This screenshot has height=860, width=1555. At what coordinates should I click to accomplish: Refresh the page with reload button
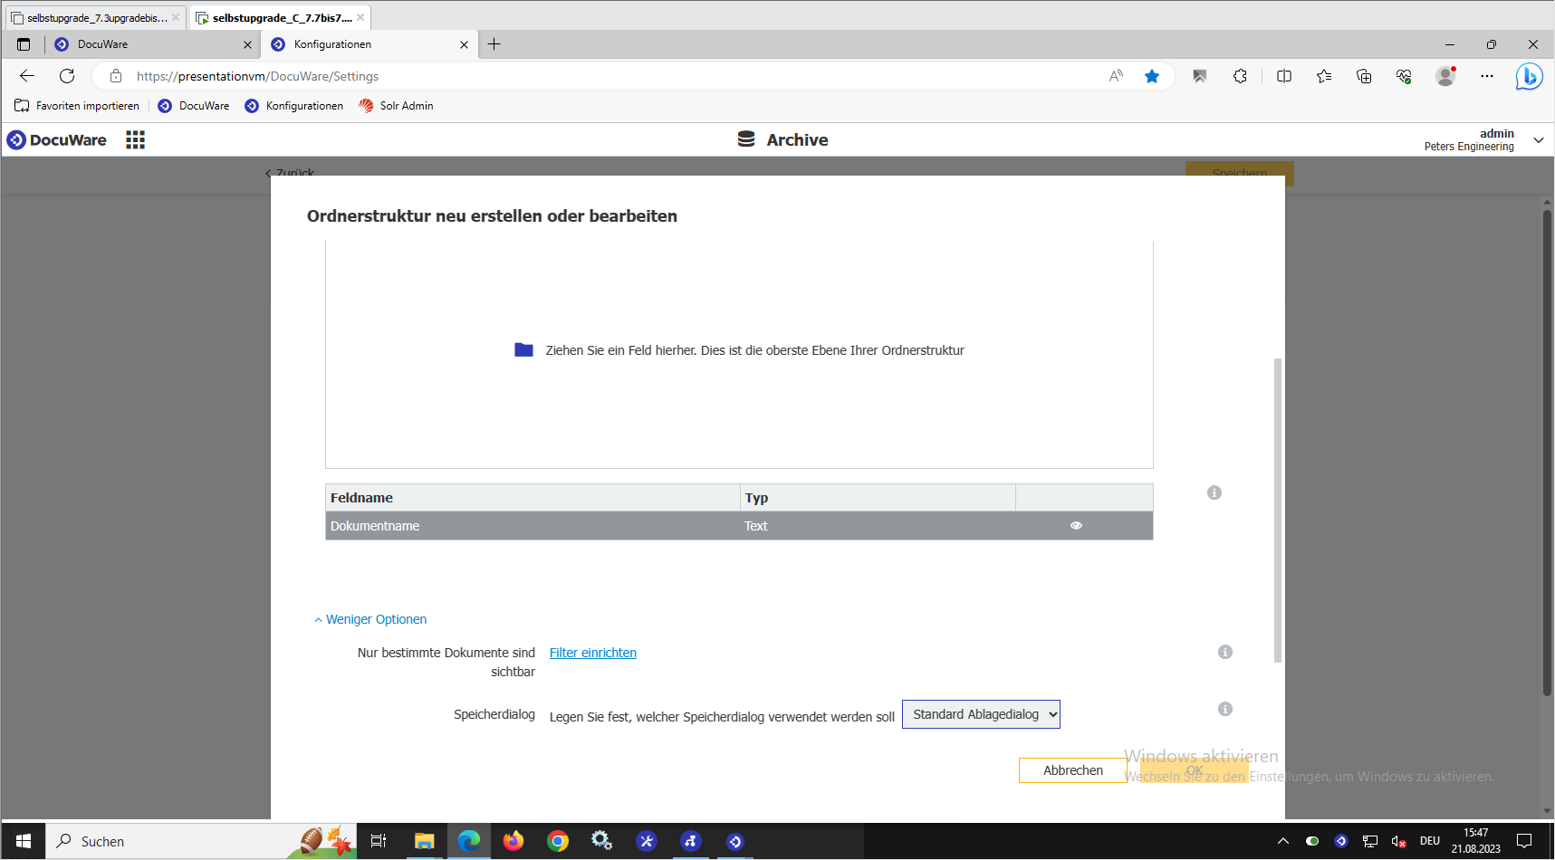(x=67, y=76)
